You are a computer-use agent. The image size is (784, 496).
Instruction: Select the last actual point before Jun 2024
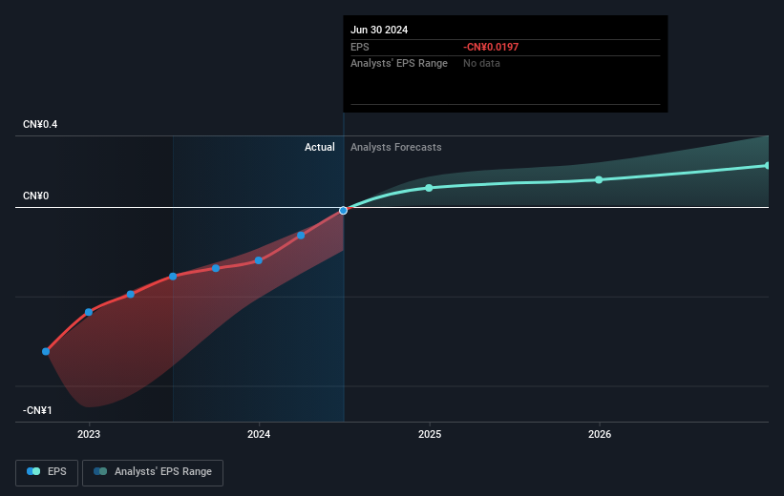pos(301,236)
